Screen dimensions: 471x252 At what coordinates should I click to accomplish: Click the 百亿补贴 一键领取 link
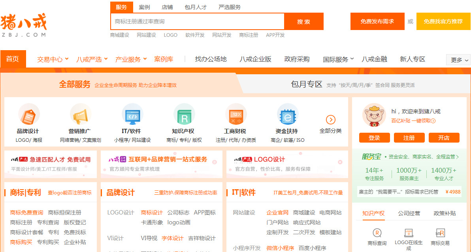click(413, 121)
